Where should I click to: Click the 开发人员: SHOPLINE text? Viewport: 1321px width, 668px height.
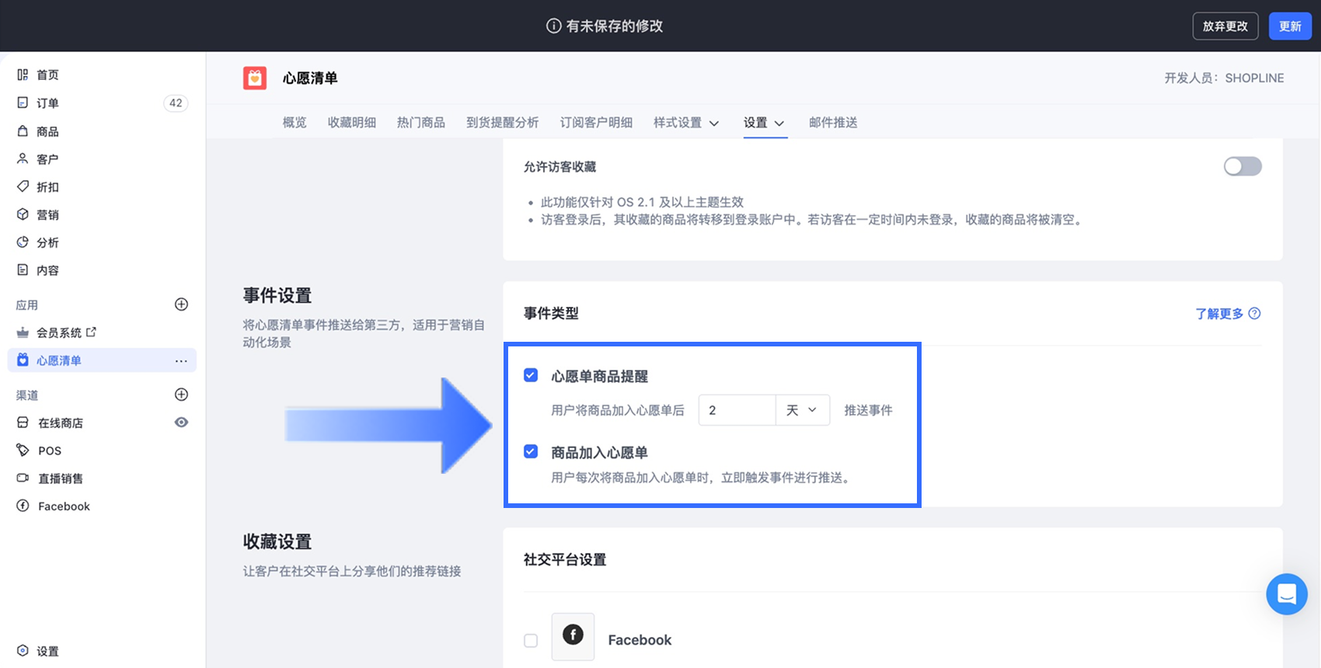[1224, 78]
